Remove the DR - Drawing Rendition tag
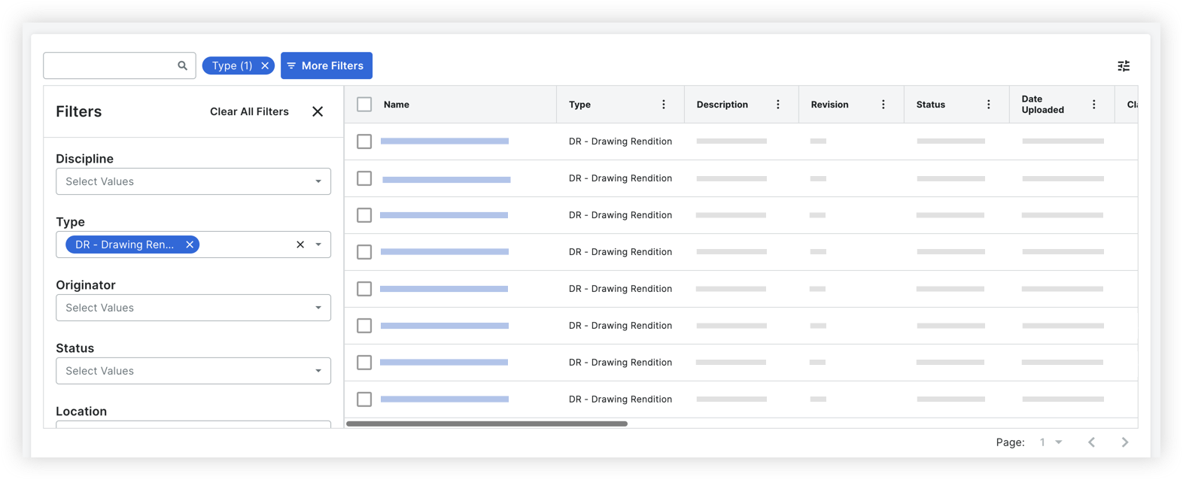Screen dimensions: 1183x480 tap(190, 245)
